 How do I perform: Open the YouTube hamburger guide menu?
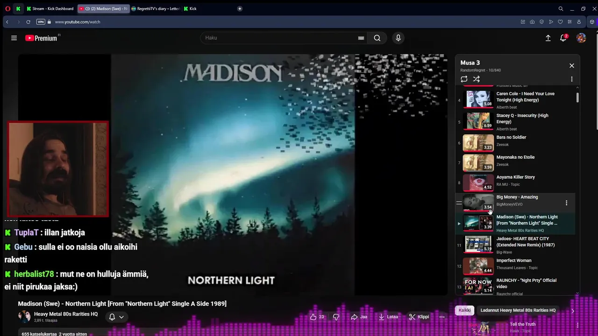(14, 38)
